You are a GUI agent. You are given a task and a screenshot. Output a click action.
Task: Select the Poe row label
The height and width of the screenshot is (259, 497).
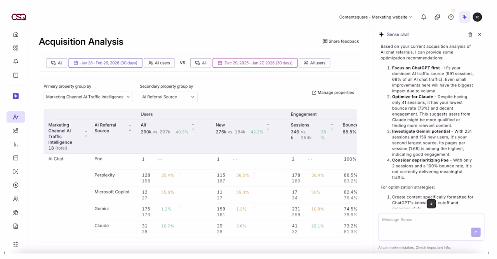tap(98, 159)
